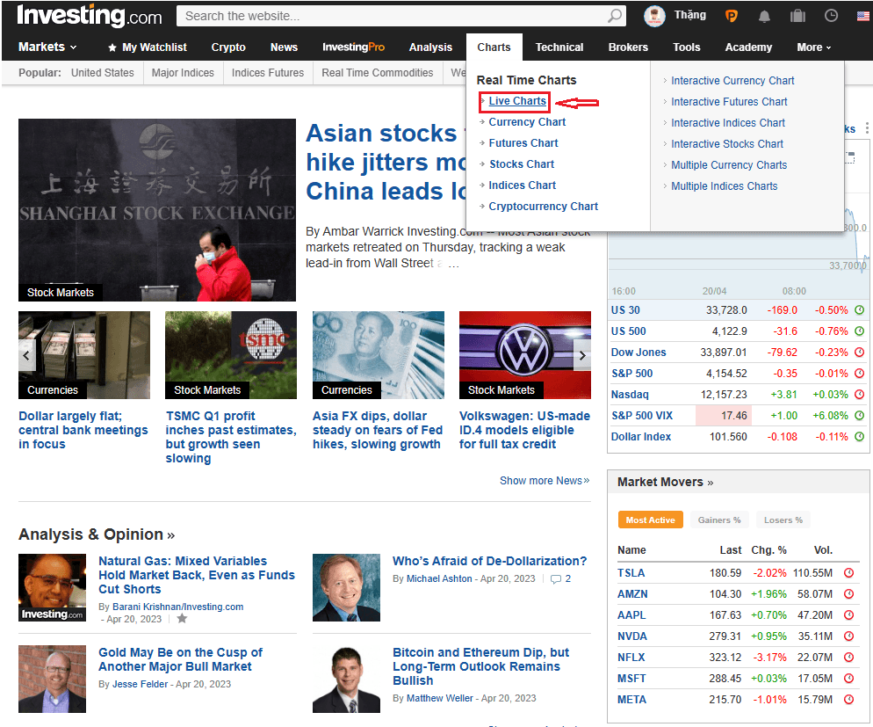Expand the More dropdown menu

[x=813, y=47]
